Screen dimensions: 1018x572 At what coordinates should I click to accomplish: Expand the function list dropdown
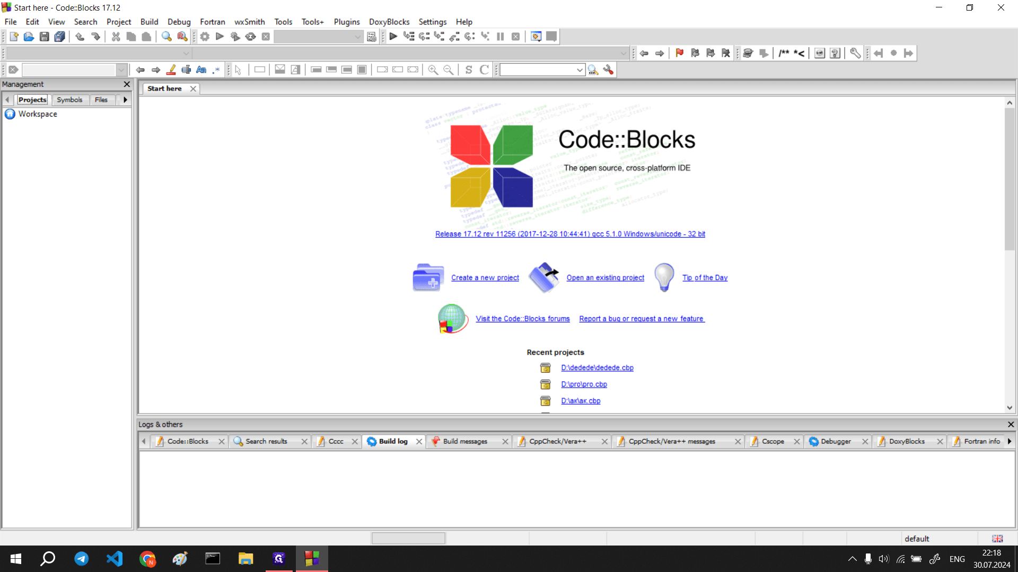pyautogui.click(x=624, y=53)
